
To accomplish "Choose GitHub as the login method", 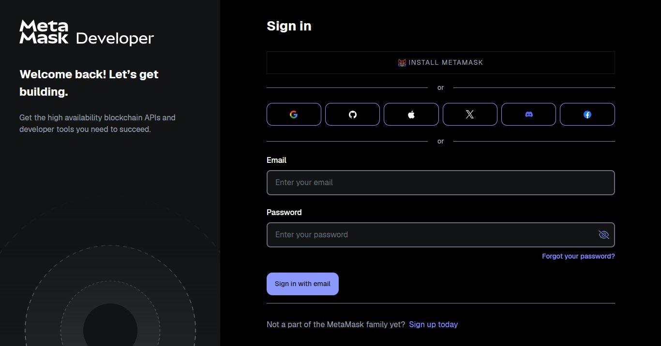I will [x=352, y=114].
